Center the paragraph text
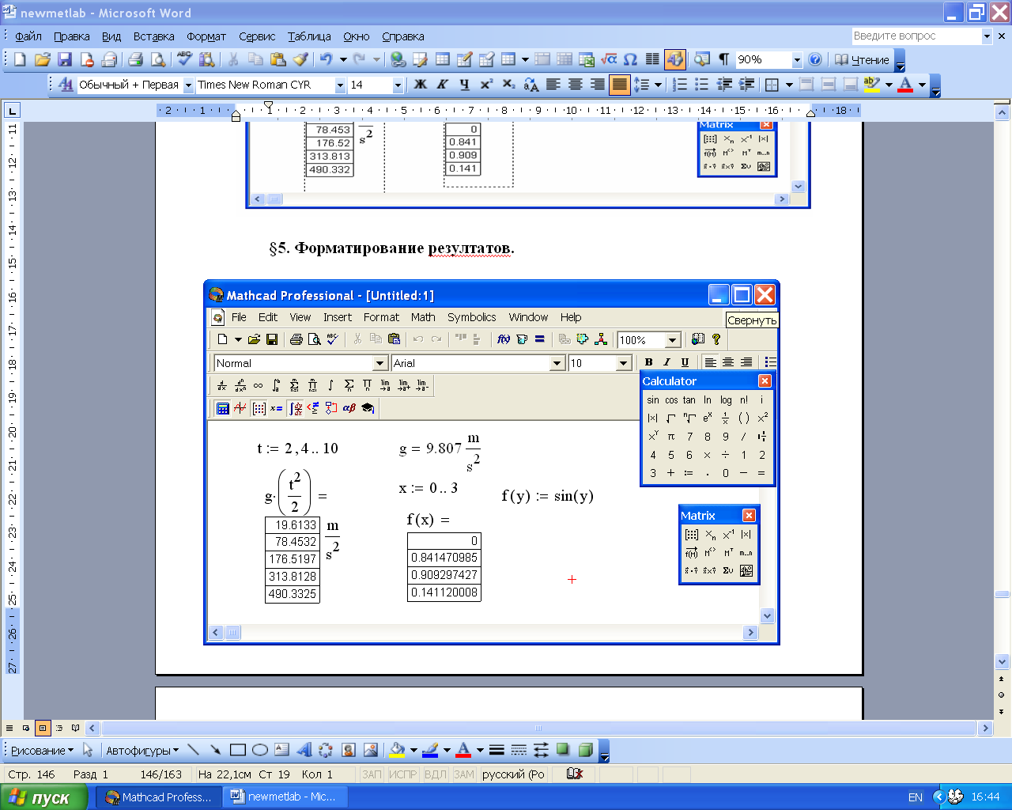Viewport: 1012px width, 810px height. (x=576, y=85)
